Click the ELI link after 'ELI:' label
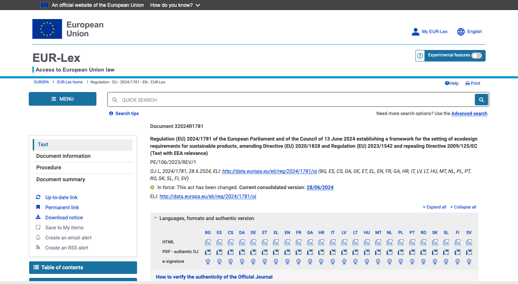The width and height of the screenshot is (518, 284). (x=208, y=196)
